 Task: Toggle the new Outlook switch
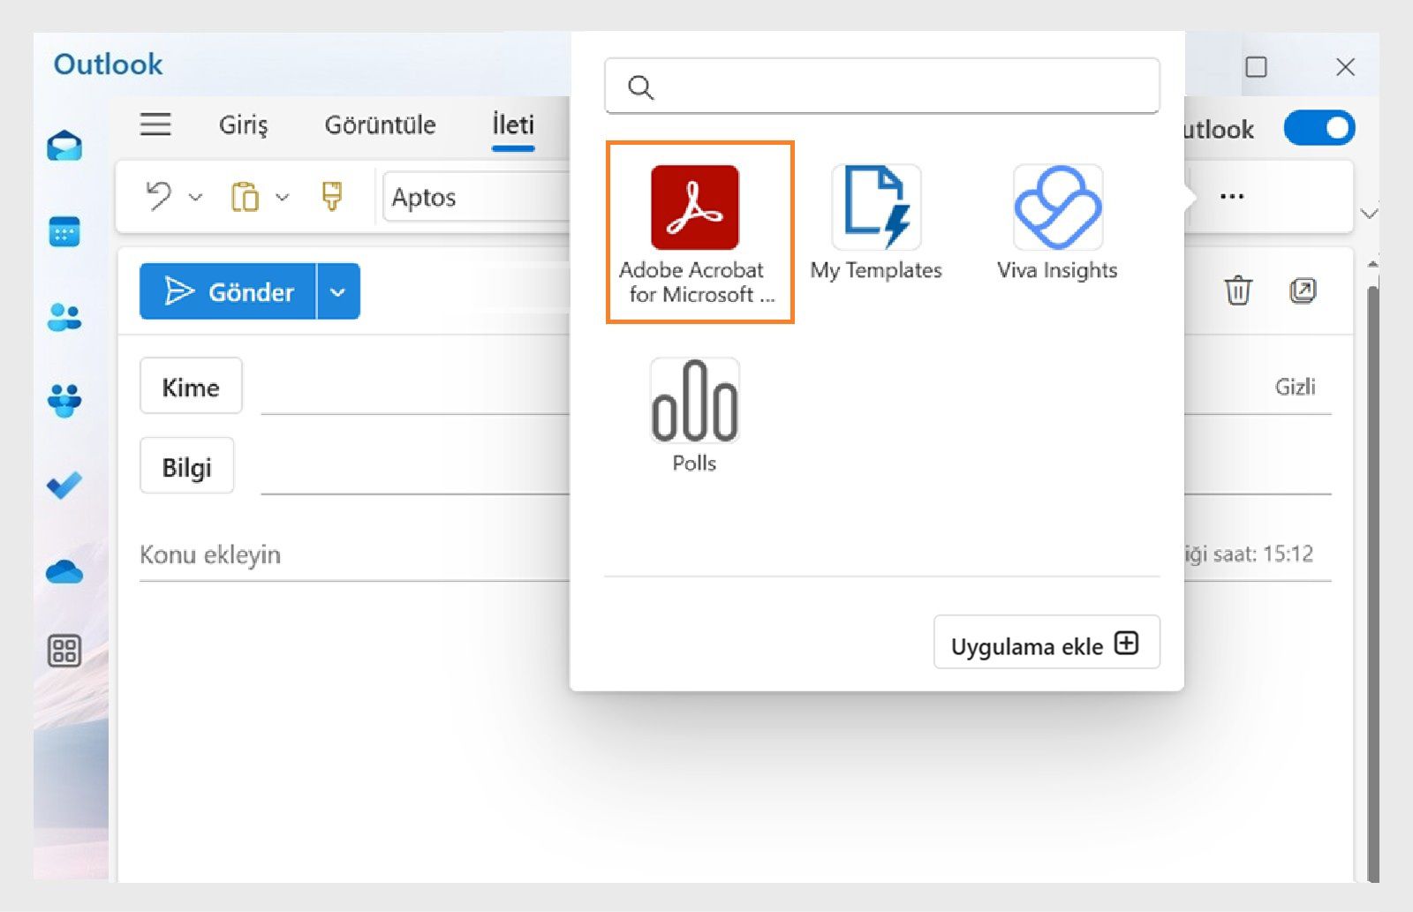(1319, 127)
